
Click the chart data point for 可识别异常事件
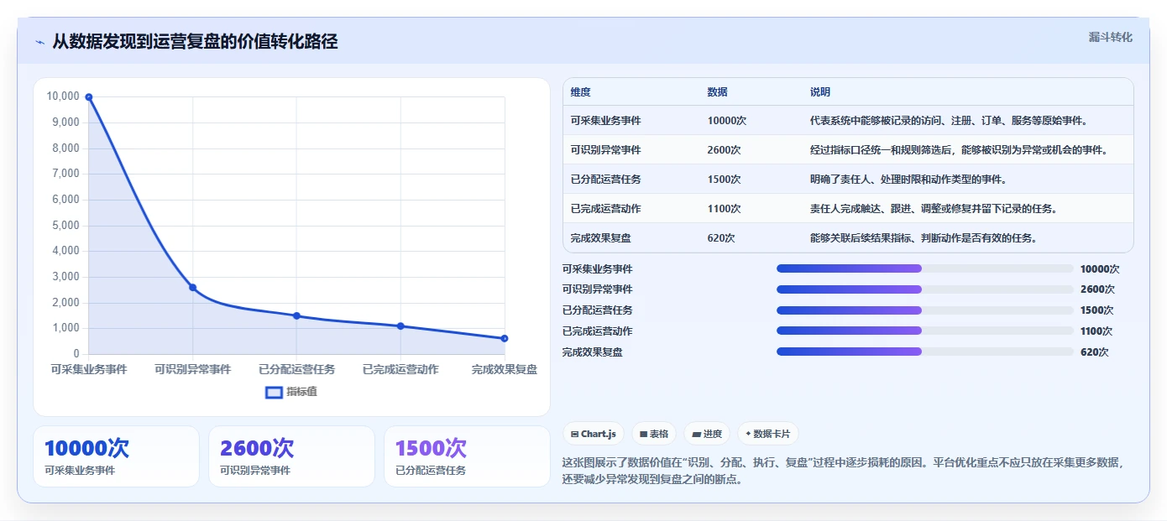point(192,288)
